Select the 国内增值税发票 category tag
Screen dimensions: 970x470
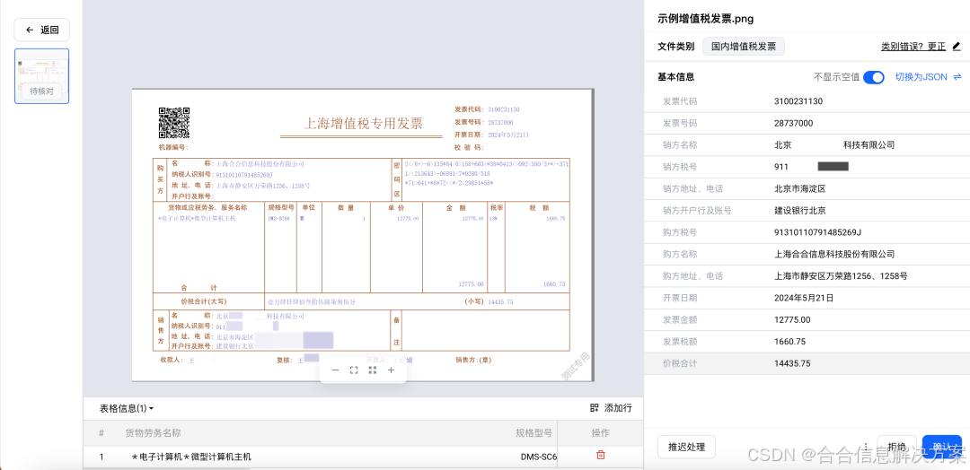(744, 47)
